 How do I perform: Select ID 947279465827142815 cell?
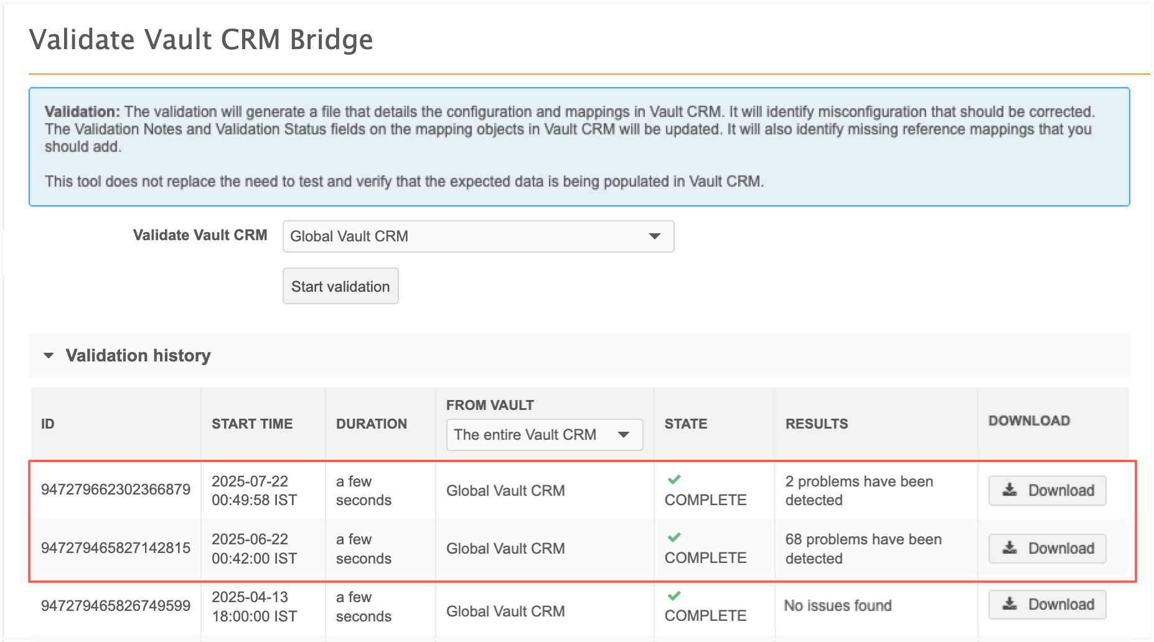tap(116, 548)
